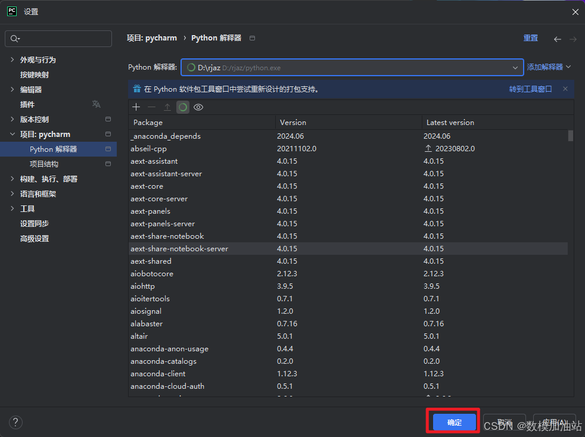
Task: Click the back arrow navigation icon
Action: coord(558,39)
